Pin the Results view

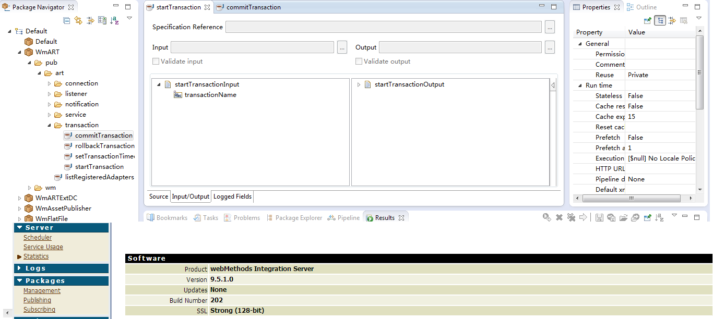pos(648,217)
